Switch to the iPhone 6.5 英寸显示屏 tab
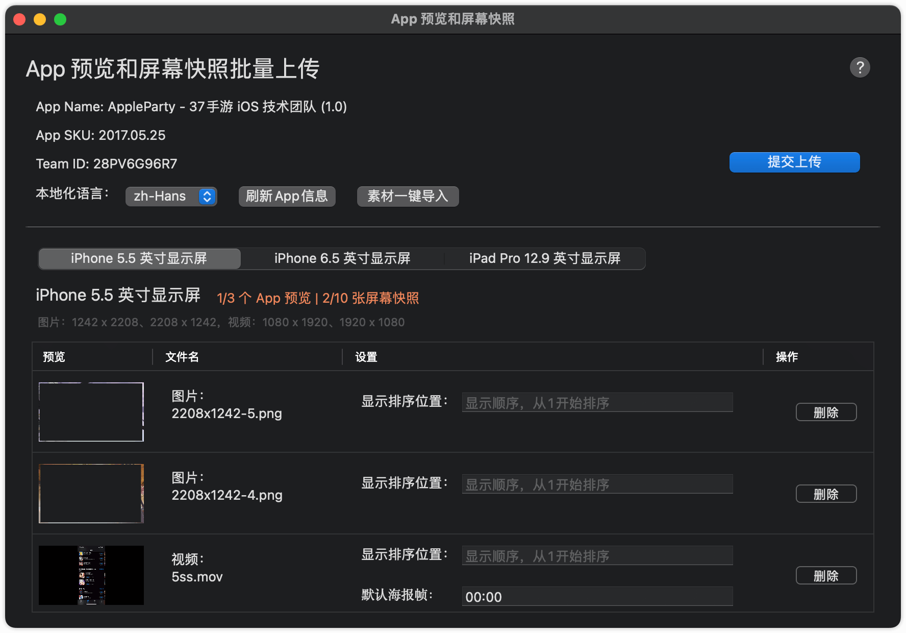 343,258
